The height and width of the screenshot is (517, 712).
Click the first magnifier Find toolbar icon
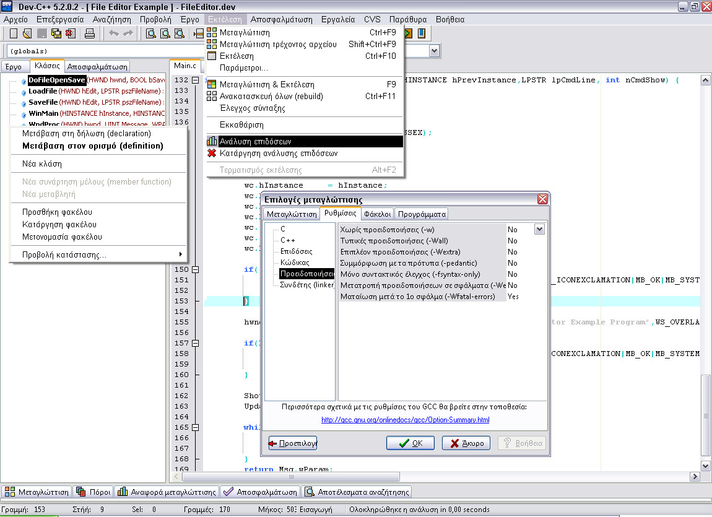(150, 33)
